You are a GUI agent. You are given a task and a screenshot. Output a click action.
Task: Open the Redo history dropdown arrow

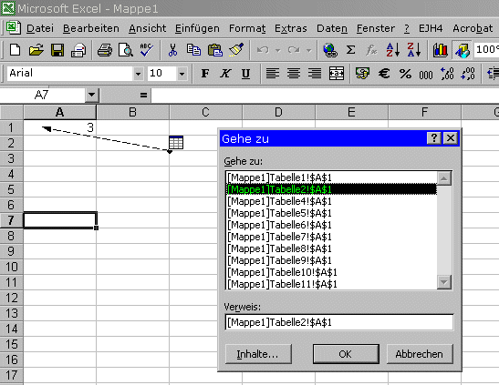308,50
